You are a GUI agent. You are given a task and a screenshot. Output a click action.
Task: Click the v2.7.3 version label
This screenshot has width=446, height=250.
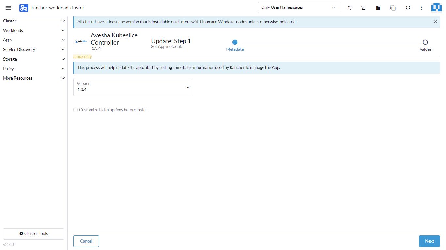pos(8,244)
